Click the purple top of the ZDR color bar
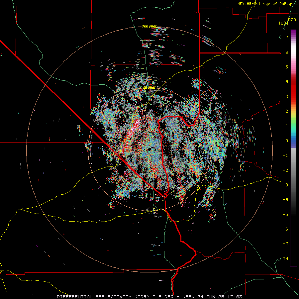This screenshot has height=299, width=299. (293, 33)
